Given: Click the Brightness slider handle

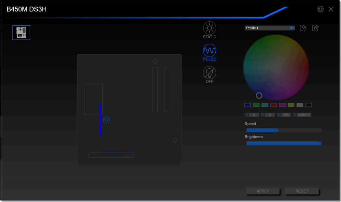Looking at the screenshot, I should [319, 143].
